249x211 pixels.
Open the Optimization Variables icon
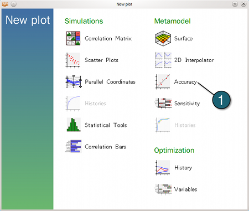tap(163, 189)
